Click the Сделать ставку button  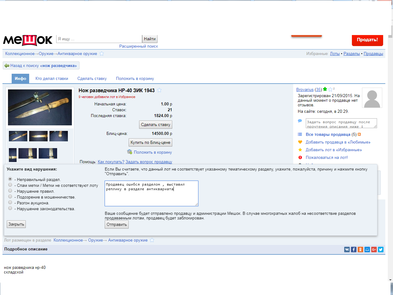point(156,124)
